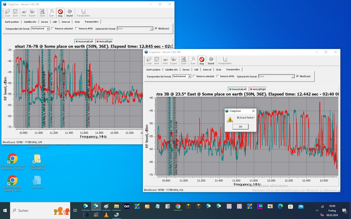This screenshot has height=219, width=351.
Task: Click VLC cone icon in taskbar
Action: (106, 215)
